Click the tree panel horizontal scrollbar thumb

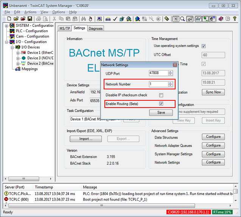pos(24,179)
